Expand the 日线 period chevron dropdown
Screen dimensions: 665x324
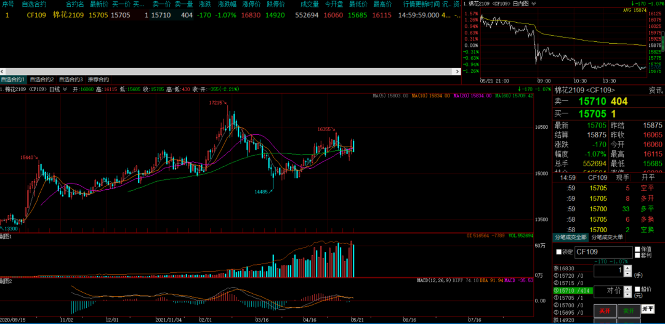coord(65,89)
